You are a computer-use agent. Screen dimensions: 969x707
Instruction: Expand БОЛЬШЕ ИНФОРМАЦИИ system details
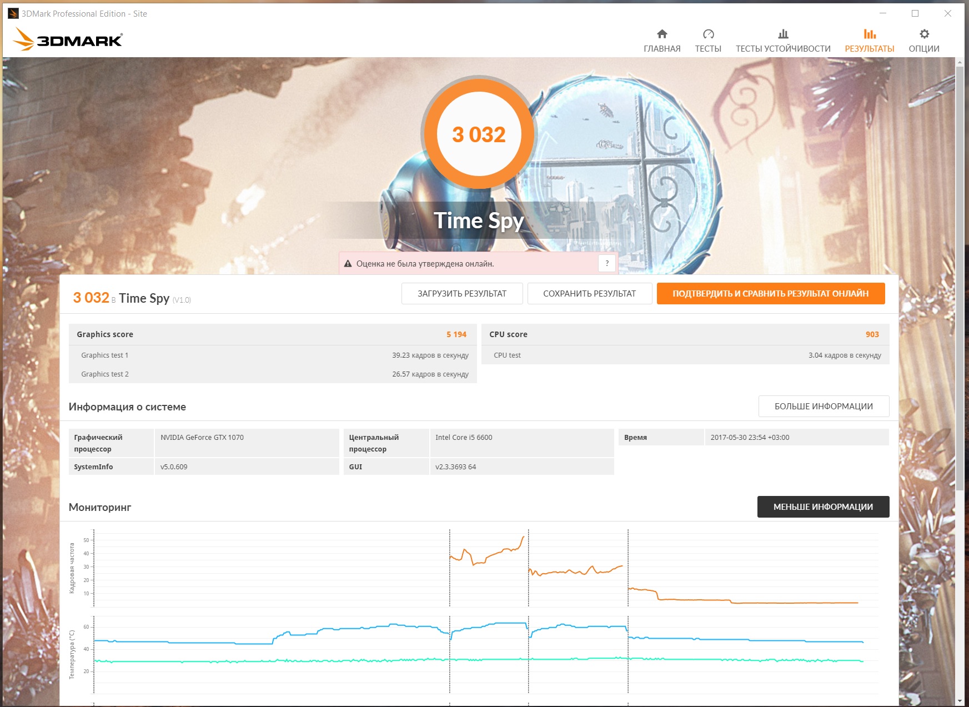pos(824,407)
